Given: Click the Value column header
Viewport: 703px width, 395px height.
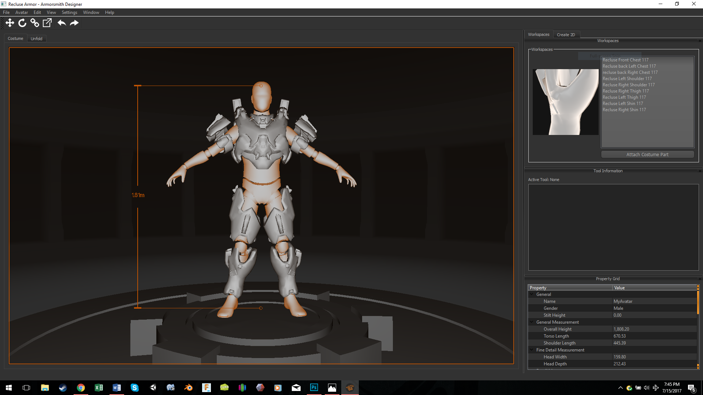Looking at the screenshot, I should pyautogui.click(x=655, y=288).
